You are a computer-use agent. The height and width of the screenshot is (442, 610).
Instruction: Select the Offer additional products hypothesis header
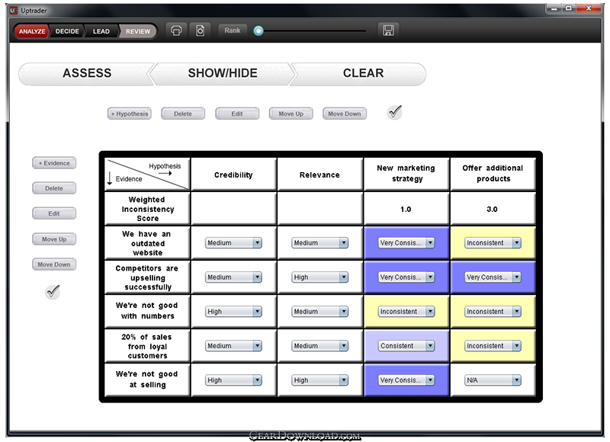[493, 175]
